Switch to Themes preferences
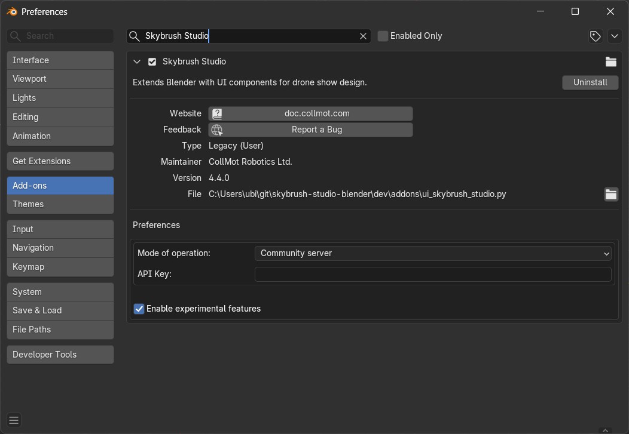Viewport: 629px width, 434px height. (x=60, y=204)
